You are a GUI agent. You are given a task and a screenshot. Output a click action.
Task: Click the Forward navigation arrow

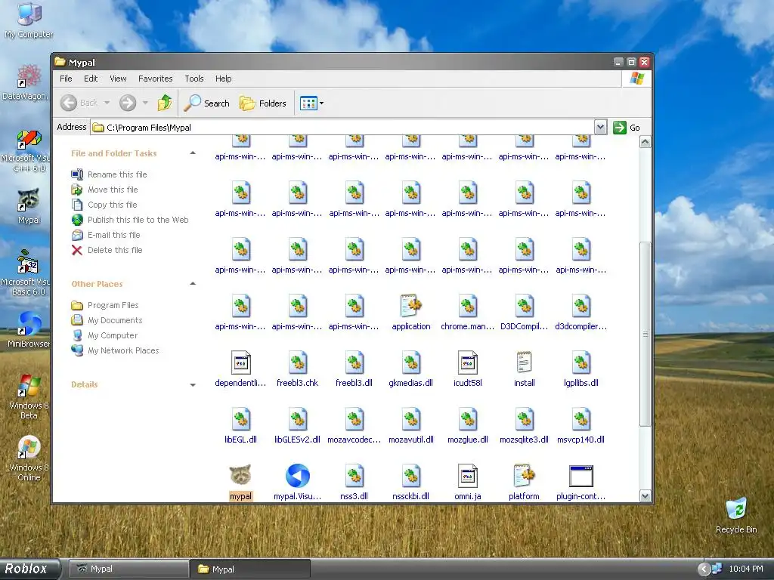tap(127, 103)
